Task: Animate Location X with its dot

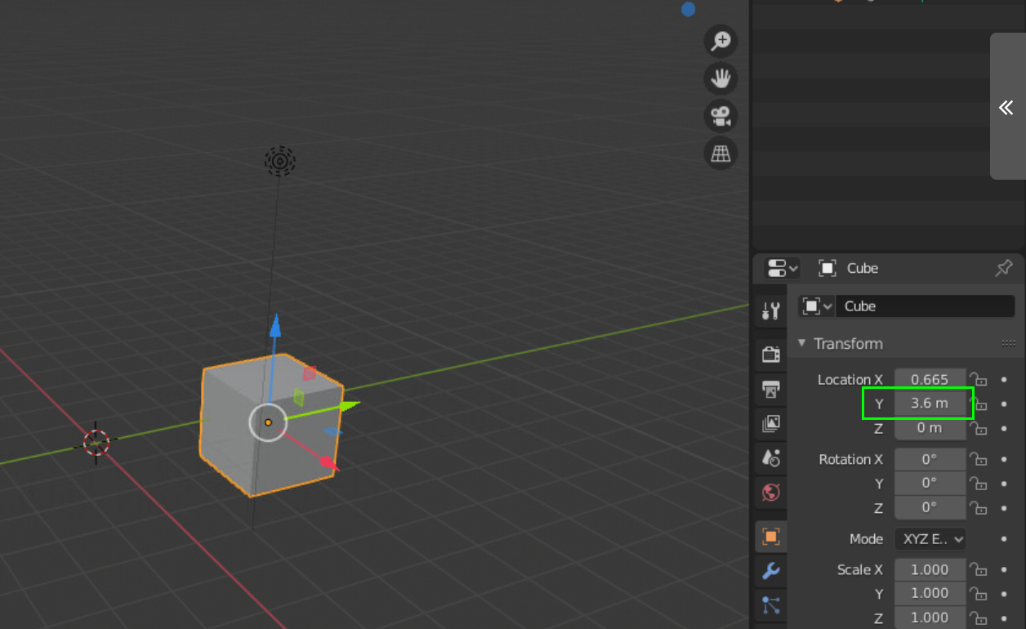Action: pos(1003,380)
